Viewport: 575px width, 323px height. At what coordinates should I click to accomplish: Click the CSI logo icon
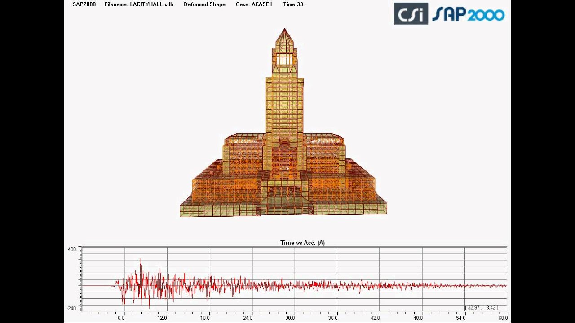pos(411,13)
